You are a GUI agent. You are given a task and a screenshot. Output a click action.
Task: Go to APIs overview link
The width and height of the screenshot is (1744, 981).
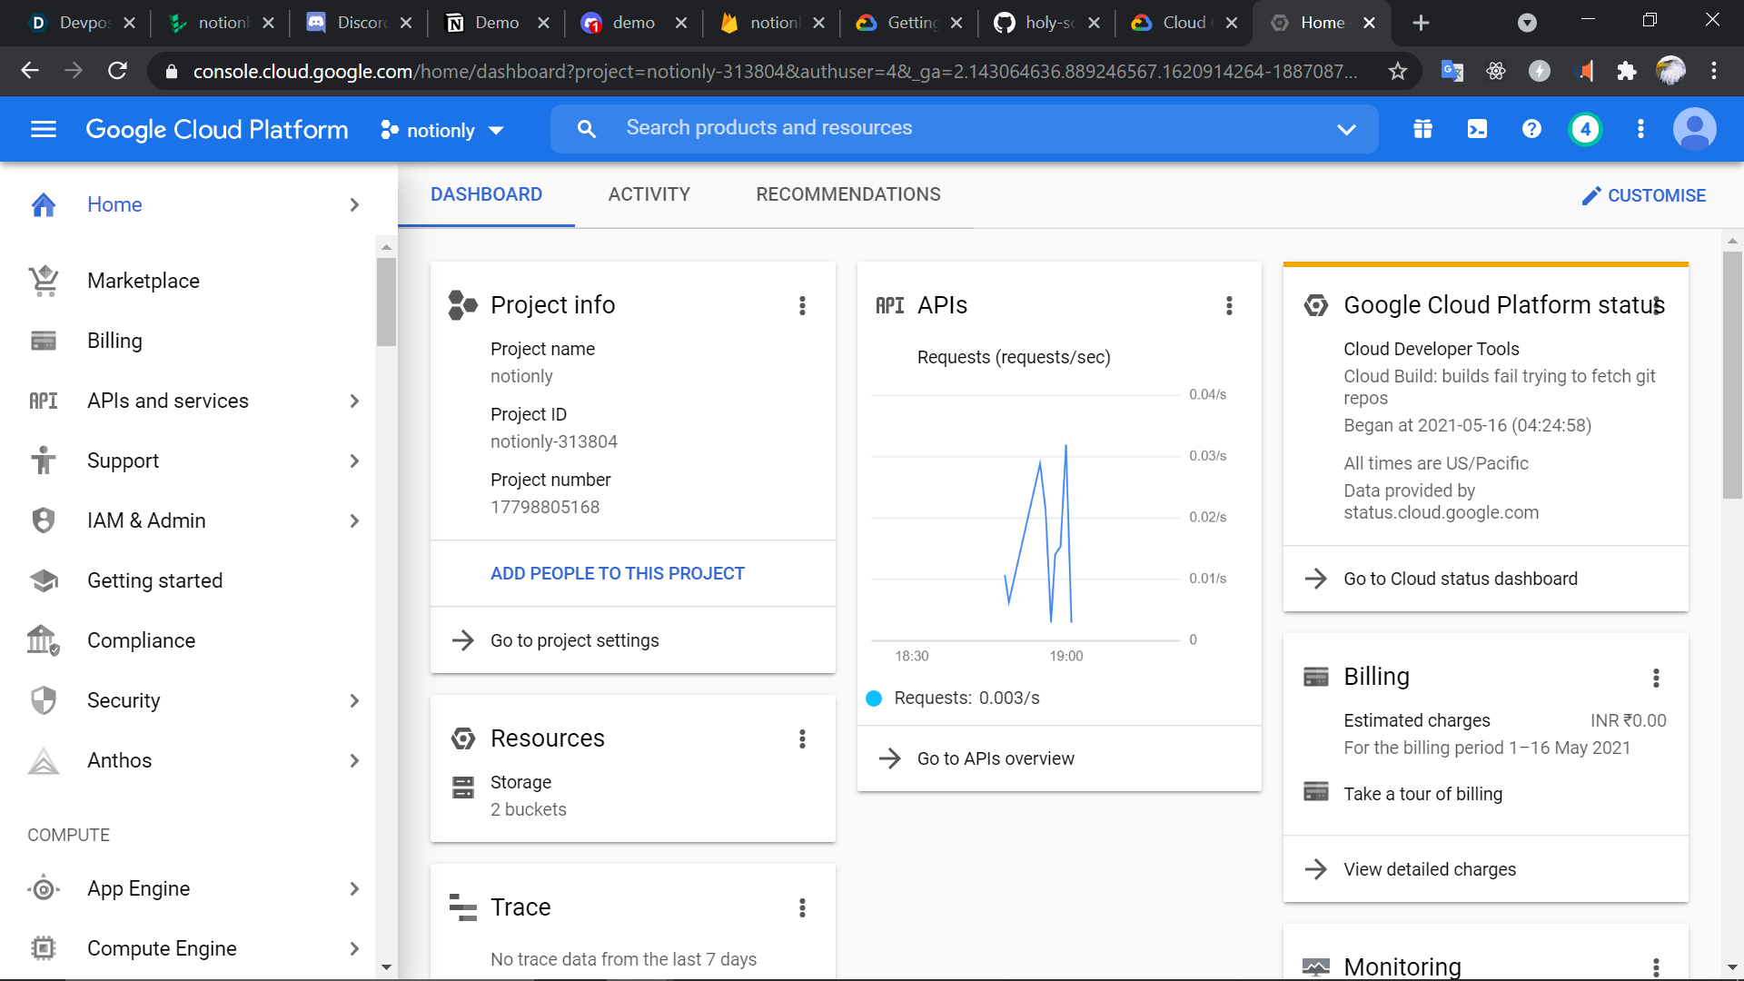coord(995,758)
